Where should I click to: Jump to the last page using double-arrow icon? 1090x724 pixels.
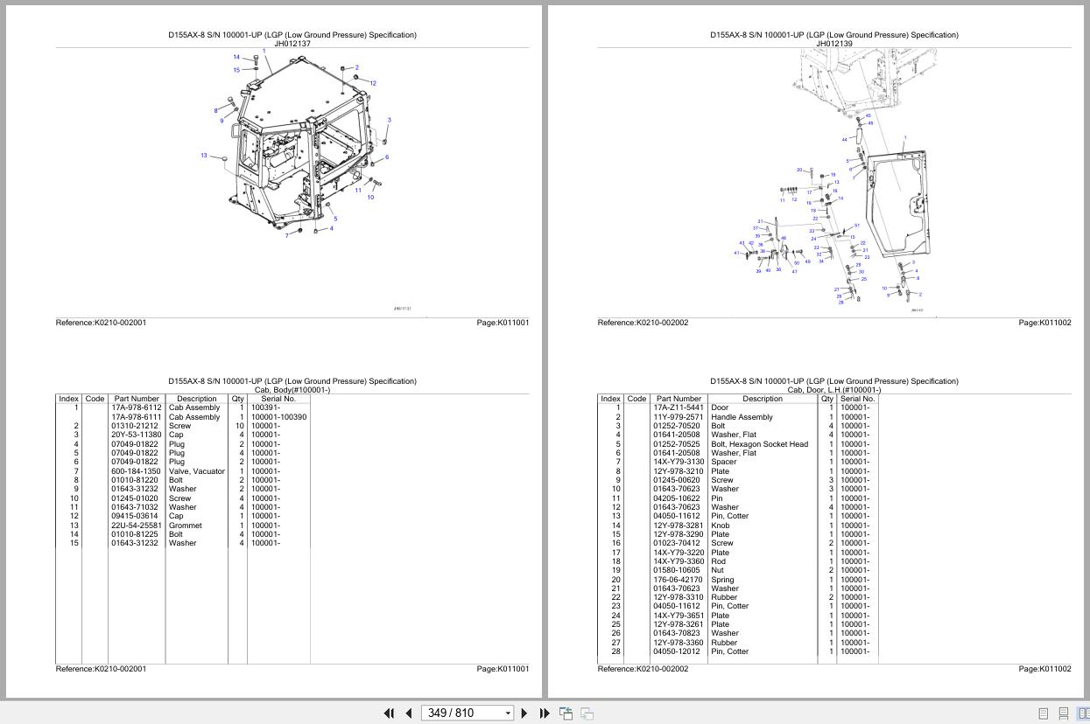pyautogui.click(x=543, y=714)
